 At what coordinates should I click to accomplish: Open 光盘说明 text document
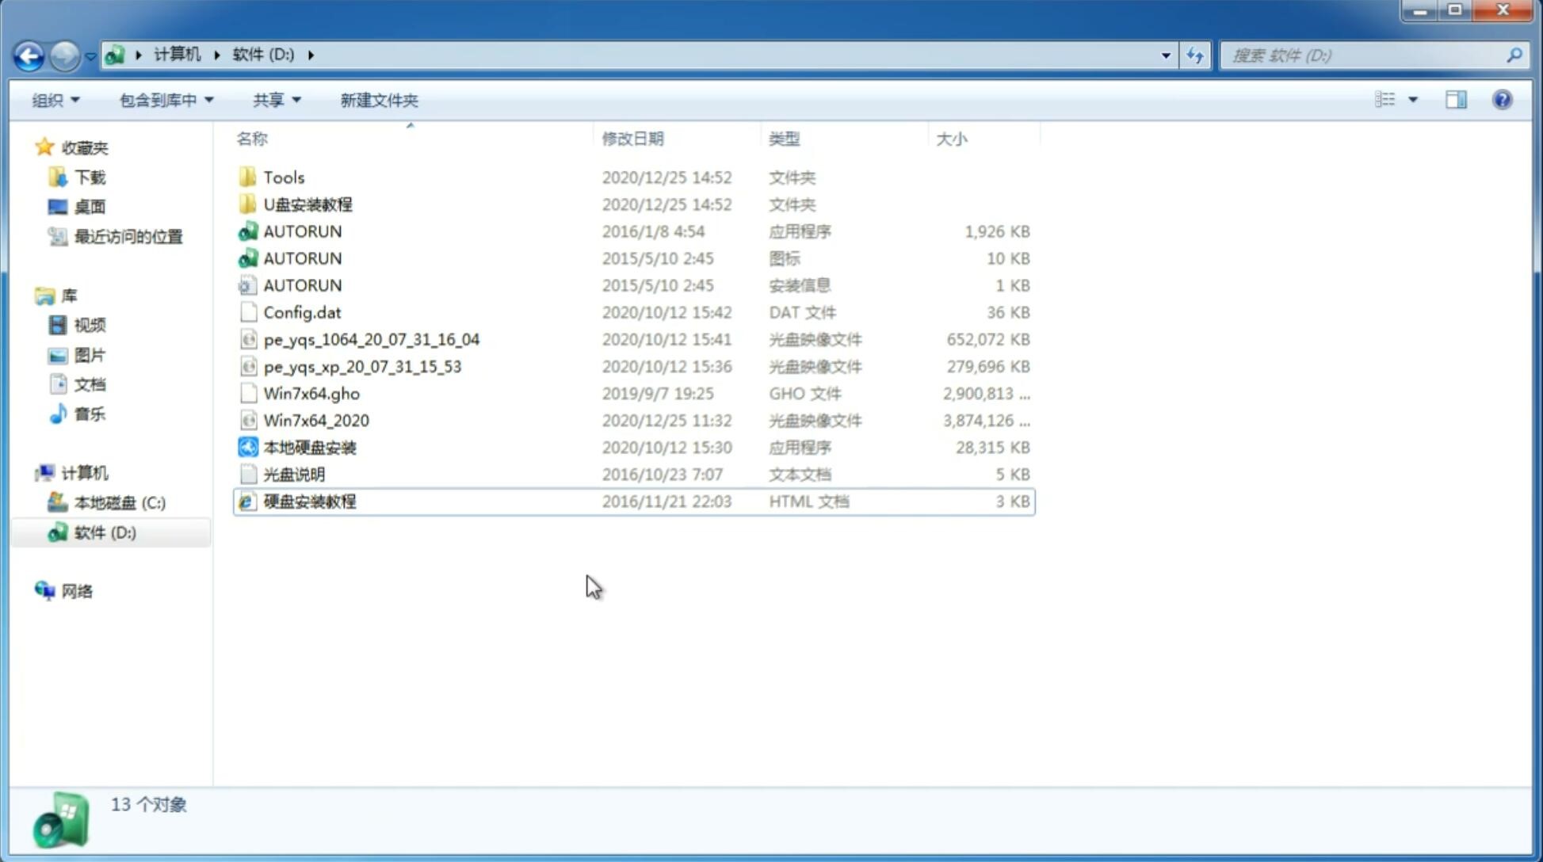pos(293,473)
